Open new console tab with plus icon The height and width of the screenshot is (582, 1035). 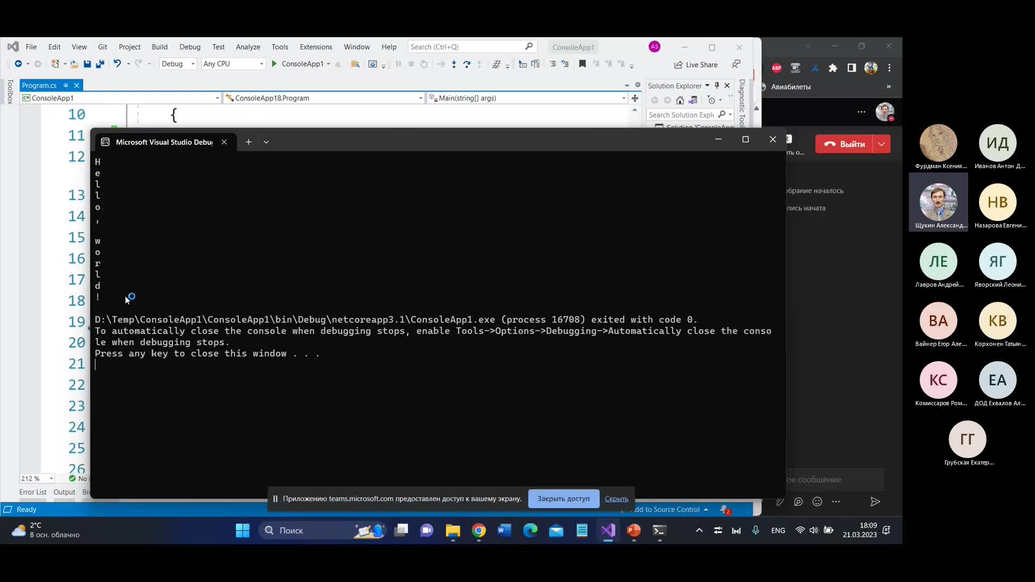click(x=249, y=142)
